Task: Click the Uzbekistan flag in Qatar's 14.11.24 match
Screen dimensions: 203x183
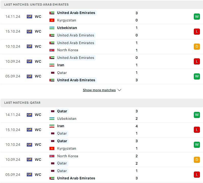Action: coord(52,119)
